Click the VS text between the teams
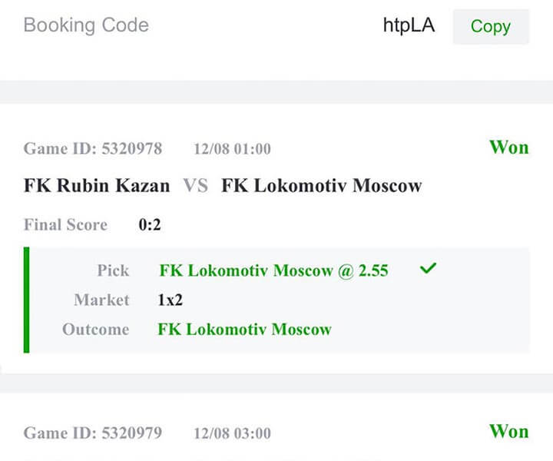This screenshot has height=461, width=553. click(196, 186)
